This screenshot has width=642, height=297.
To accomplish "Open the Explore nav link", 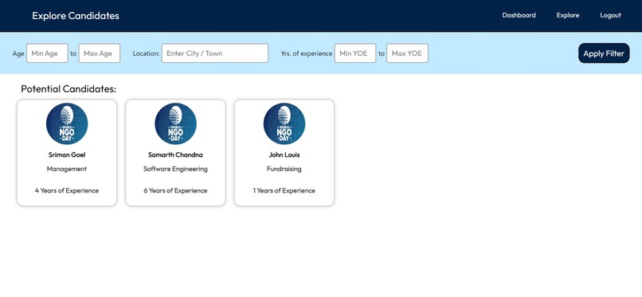I will [568, 15].
